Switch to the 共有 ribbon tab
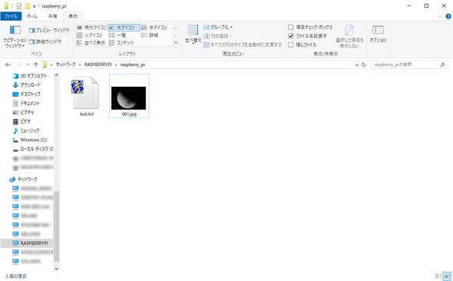 click(x=52, y=16)
